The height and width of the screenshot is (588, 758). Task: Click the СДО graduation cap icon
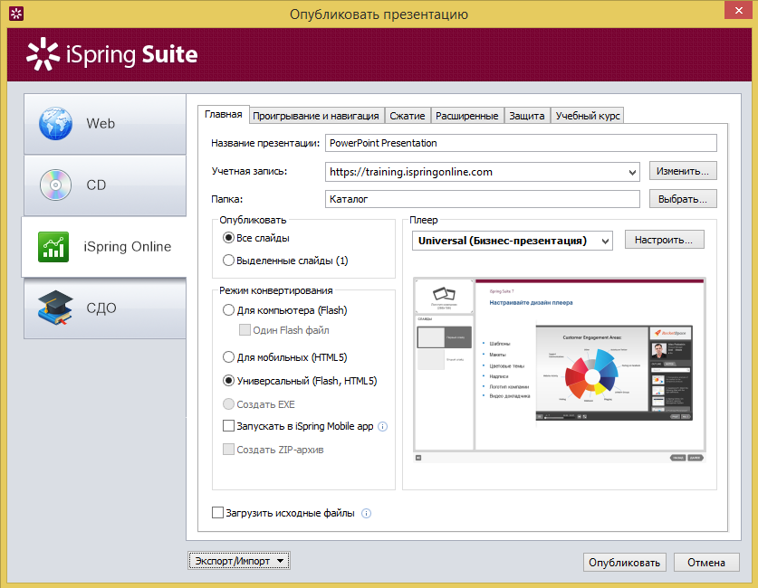(55, 308)
